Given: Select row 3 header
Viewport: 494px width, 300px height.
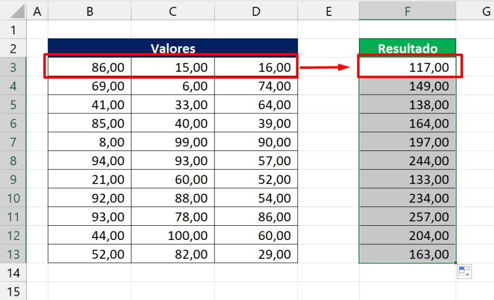Looking at the screenshot, I should click(x=13, y=67).
